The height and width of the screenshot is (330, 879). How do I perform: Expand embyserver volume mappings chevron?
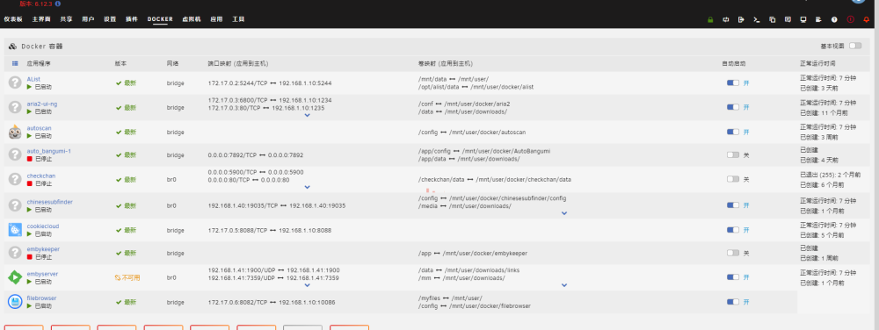[x=564, y=284]
